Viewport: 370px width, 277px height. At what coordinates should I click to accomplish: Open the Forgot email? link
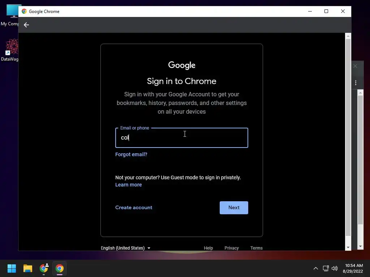pyautogui.click(x=131, y=154)
